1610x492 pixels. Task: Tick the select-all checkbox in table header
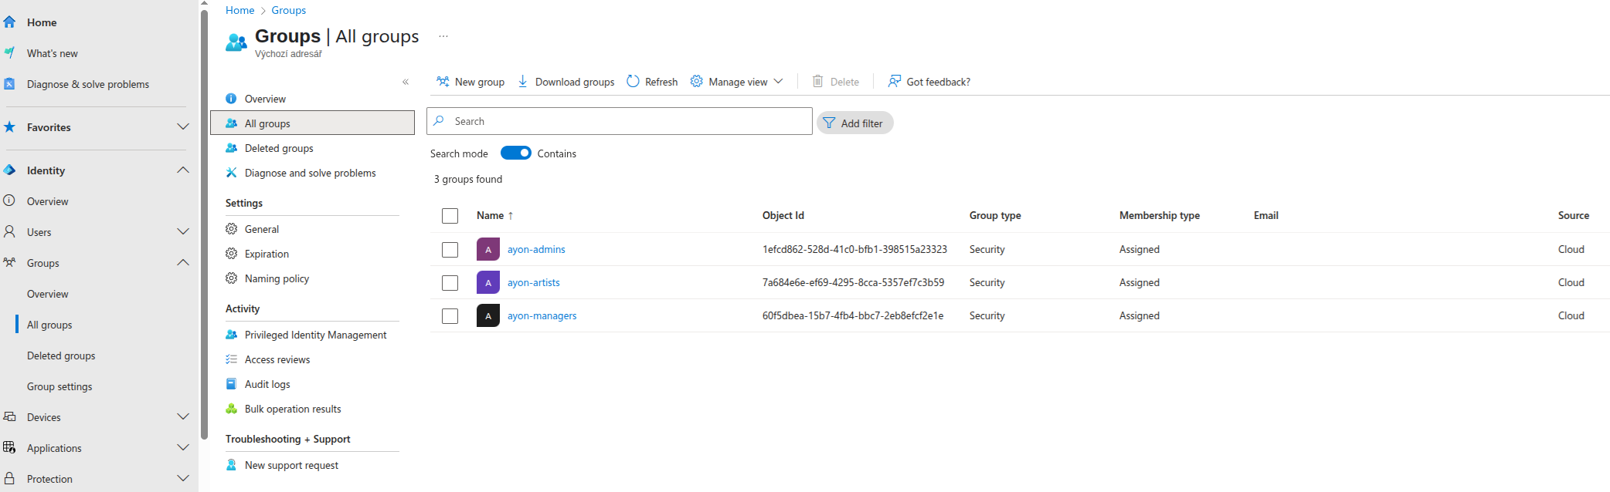point(450,216)
